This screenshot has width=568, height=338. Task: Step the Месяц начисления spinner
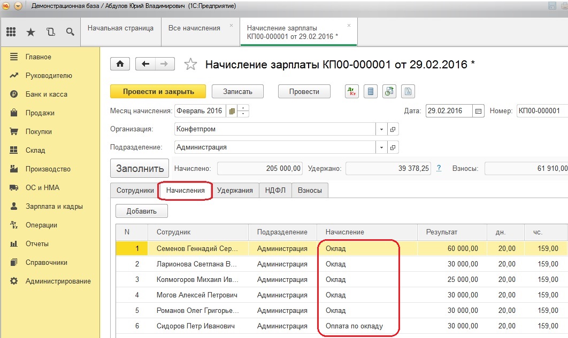coord(243,111)
